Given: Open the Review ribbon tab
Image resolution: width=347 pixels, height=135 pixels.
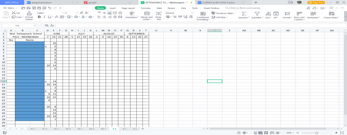Looking at the screenshot, I should coord(171,8).
